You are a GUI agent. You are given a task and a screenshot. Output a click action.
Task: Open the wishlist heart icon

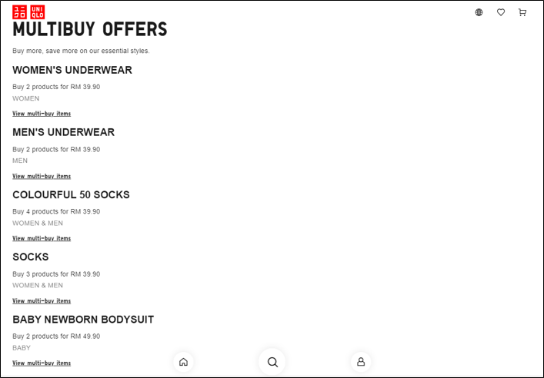pyautogui.click(x=501, y=12)
